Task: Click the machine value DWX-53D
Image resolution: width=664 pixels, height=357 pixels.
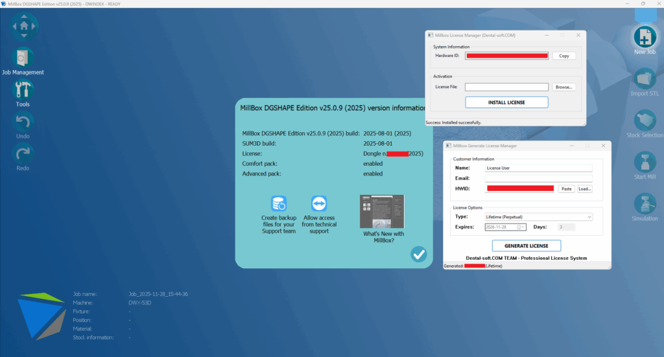Action: 140,303
